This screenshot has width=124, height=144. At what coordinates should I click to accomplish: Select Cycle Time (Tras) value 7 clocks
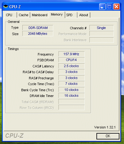click(71, 84)
